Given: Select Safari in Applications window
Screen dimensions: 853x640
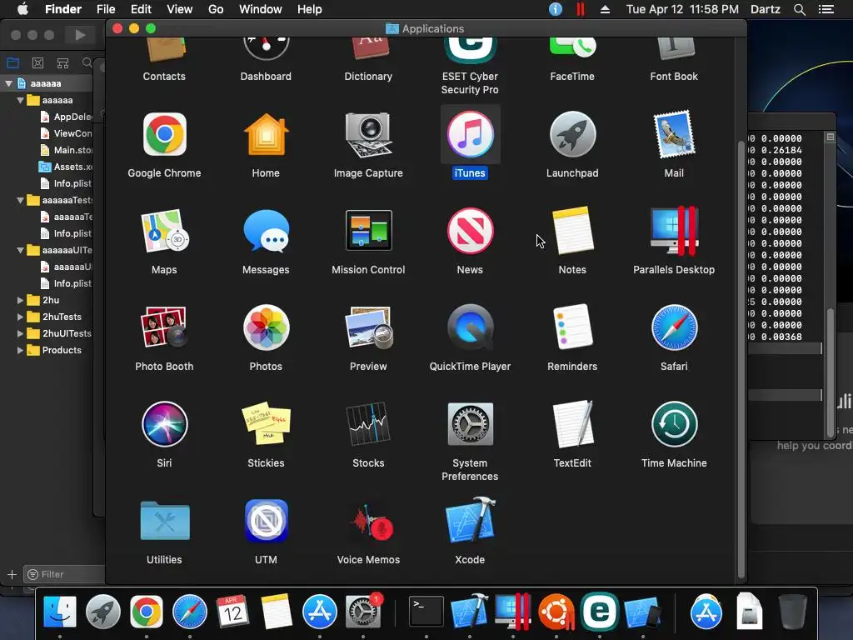Looking at the screenshot, I should [674, 327].
